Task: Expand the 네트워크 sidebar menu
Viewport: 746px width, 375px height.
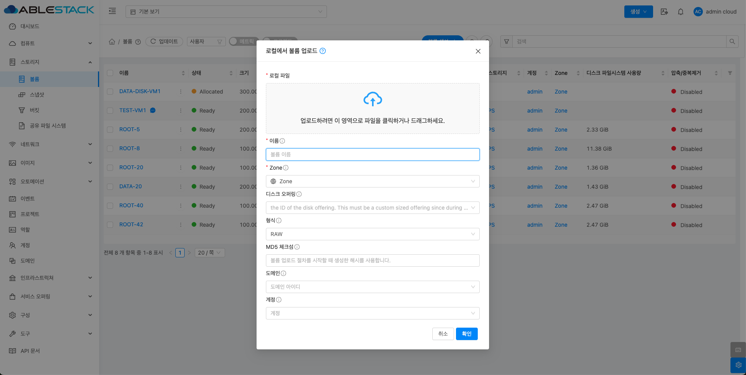Action: point(49,144)
